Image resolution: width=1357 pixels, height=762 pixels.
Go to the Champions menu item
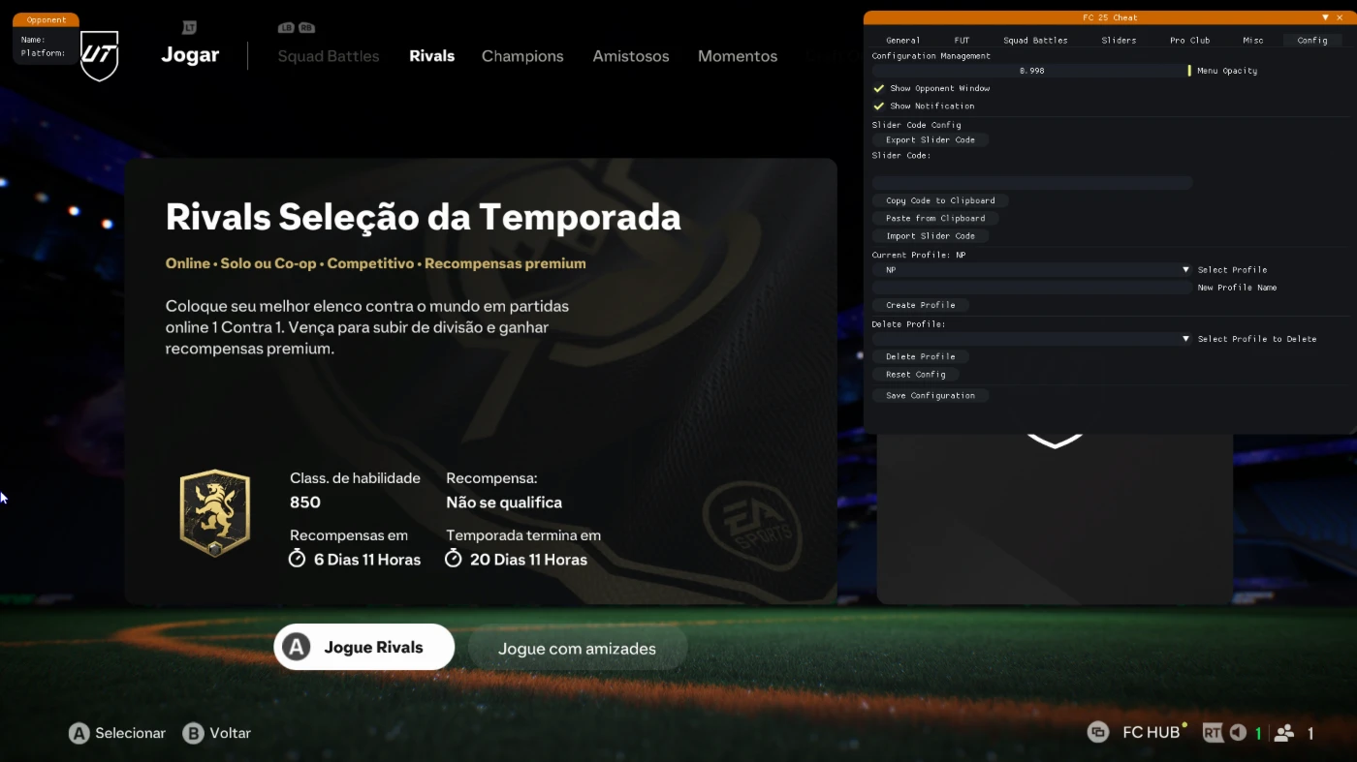522,56
